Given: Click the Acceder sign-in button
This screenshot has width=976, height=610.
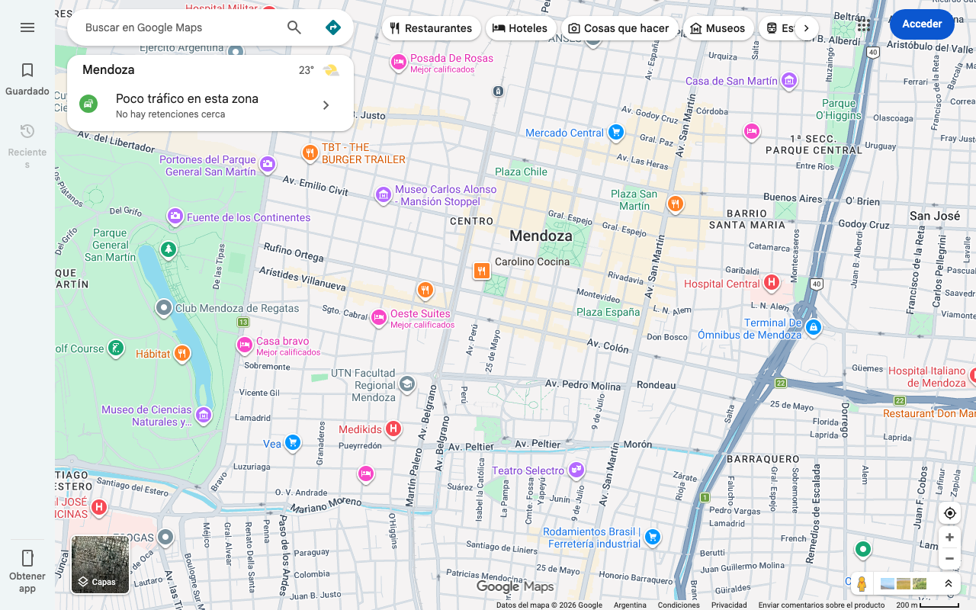Looking at the screenshot, I should [922, 24].
